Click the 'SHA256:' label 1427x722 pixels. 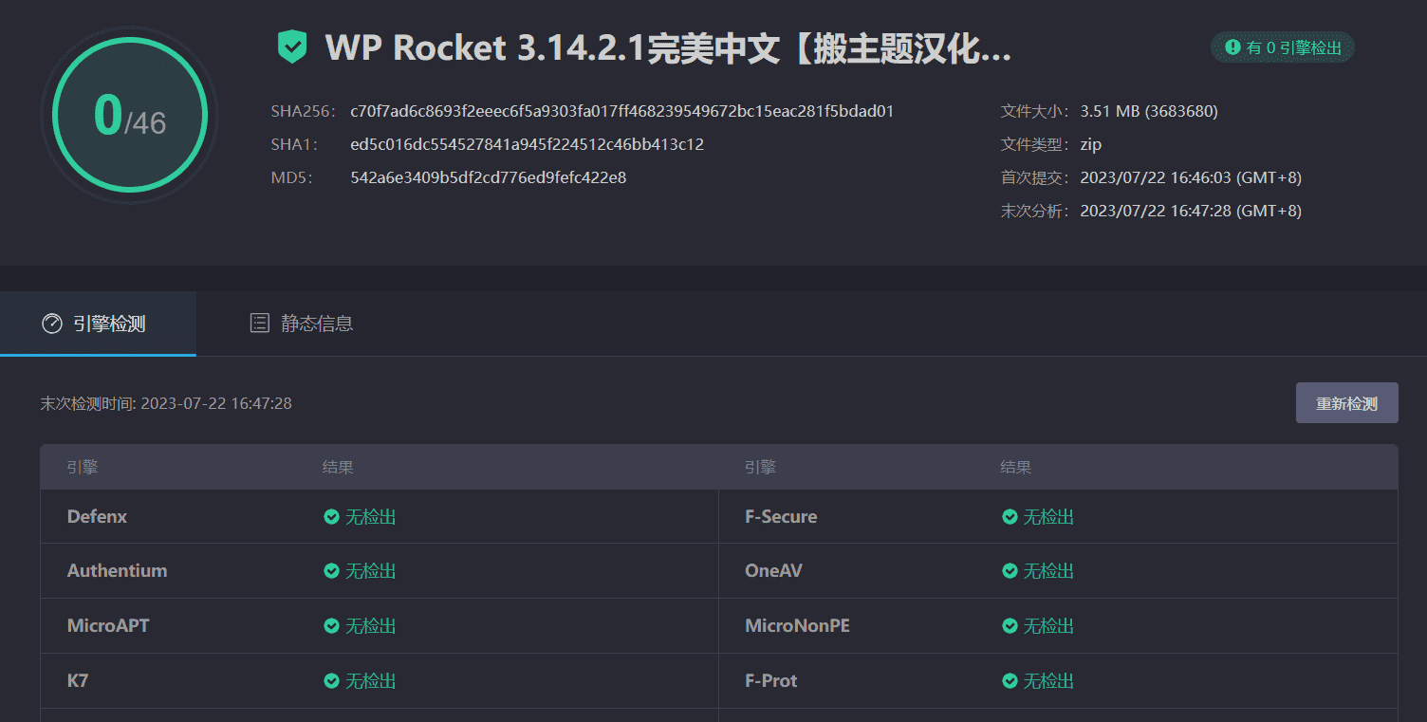[304, 111]
